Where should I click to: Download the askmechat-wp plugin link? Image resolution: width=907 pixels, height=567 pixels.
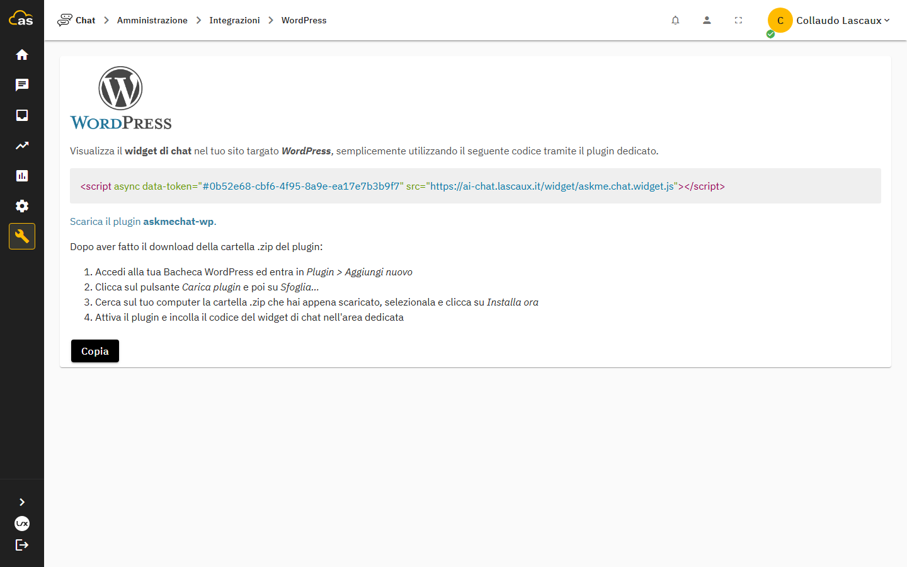tap(143, 221)
